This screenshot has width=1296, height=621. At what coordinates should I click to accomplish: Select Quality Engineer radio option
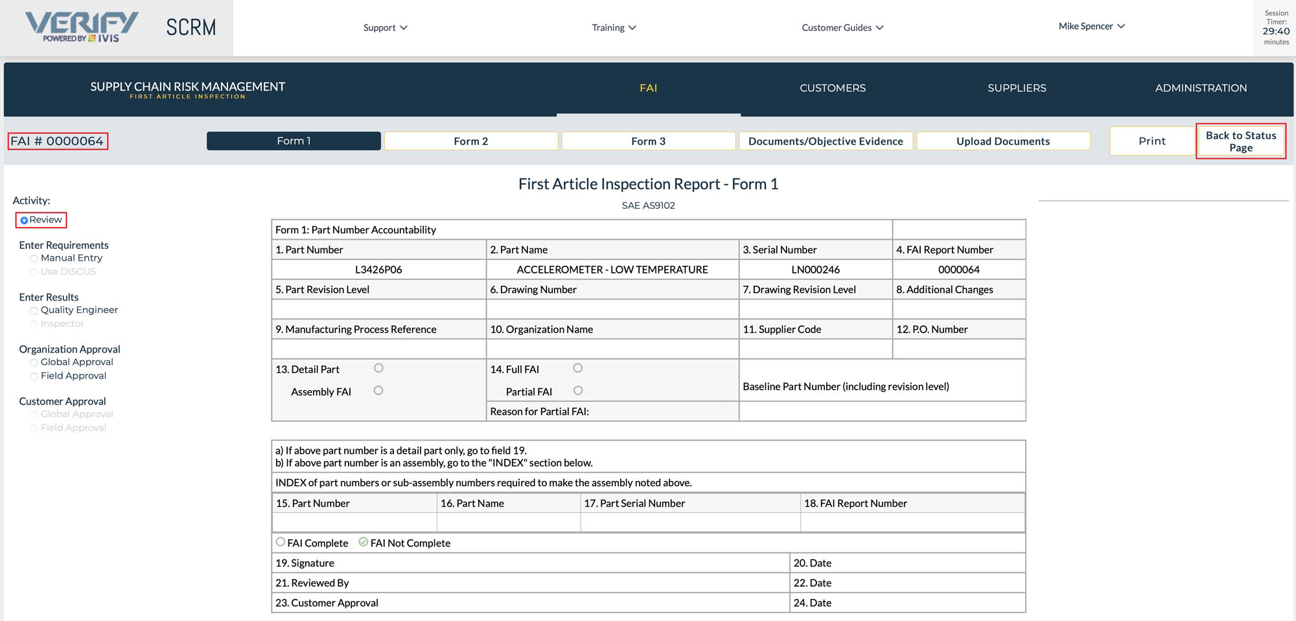click(x=34, y=311)
